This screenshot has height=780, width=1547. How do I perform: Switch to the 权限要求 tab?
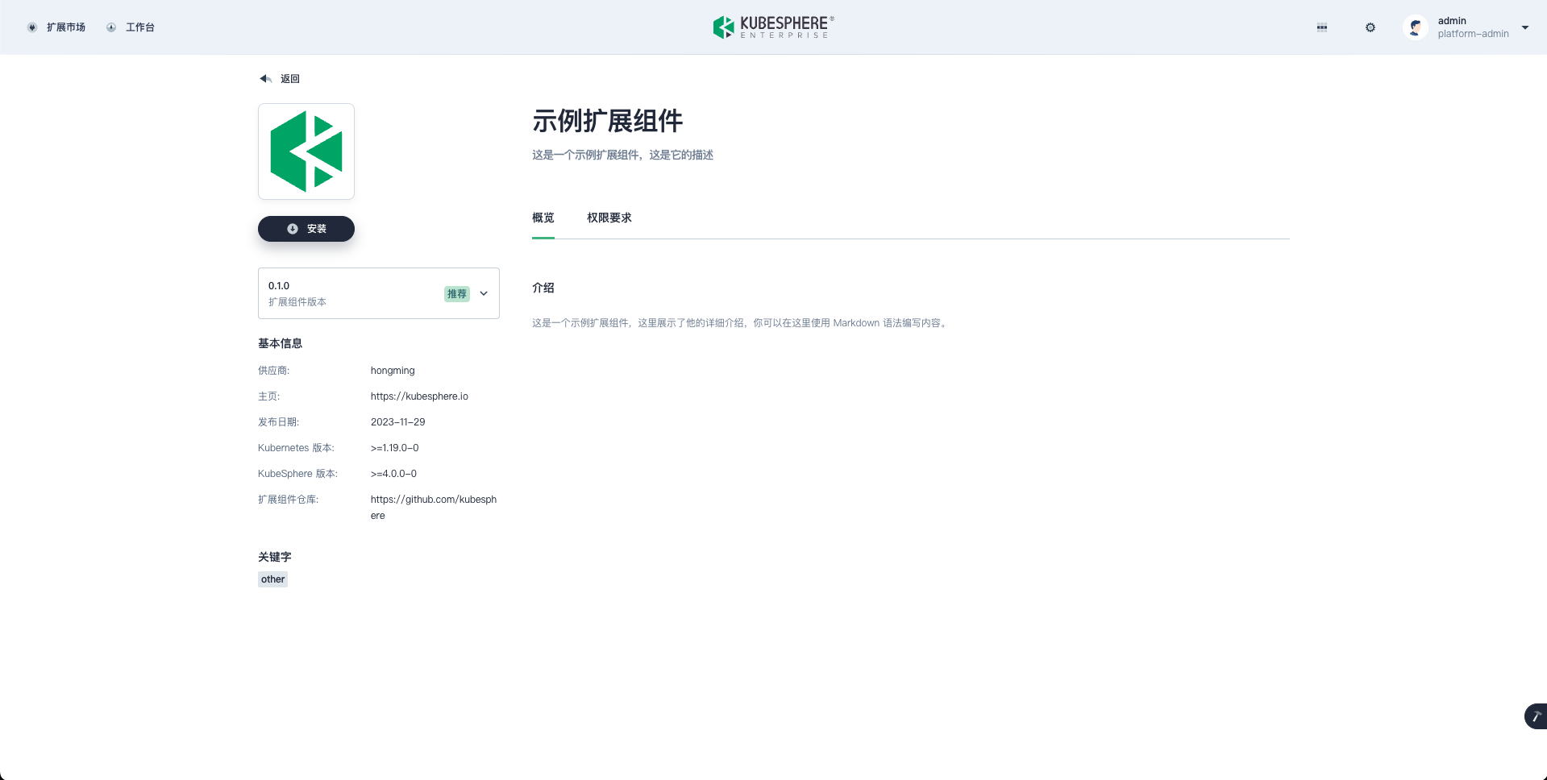click(x=609, y=218)
